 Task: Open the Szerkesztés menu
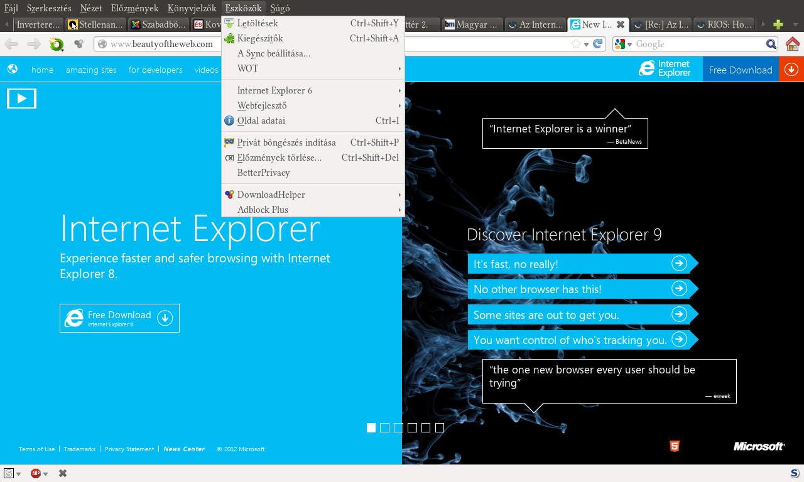(49, 8)
